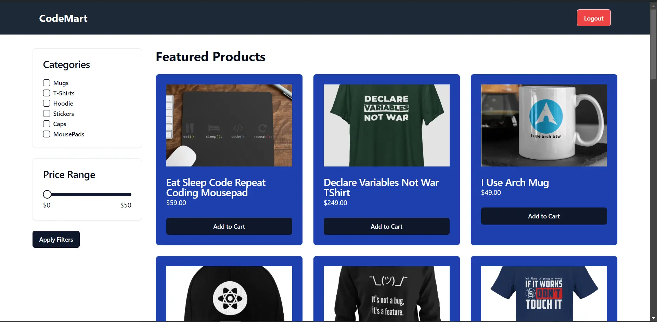Open the Eat Sleep Code Repeat product title link
The height and width of the screenshot is (322, 657).
coord(216,187)
